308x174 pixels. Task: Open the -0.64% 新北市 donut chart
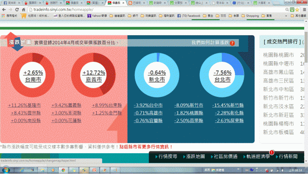157,75
